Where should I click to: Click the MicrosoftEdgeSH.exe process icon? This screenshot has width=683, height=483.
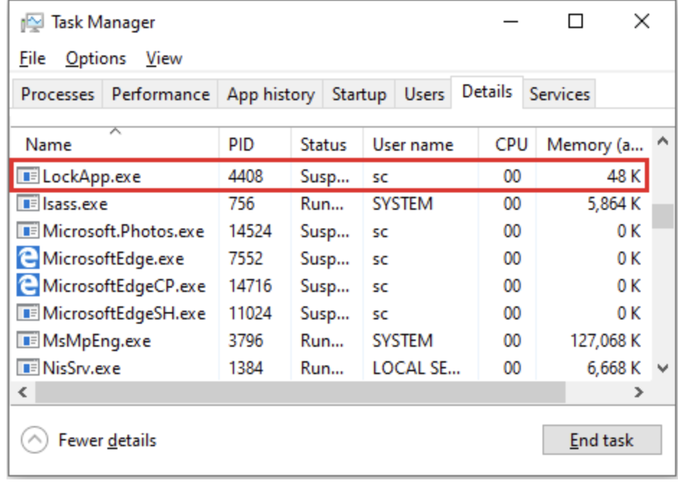tap(28, 313)
